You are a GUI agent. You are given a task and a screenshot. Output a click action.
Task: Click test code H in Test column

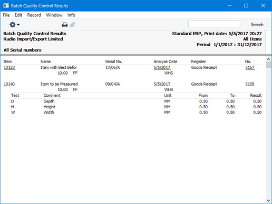[13, 107]
